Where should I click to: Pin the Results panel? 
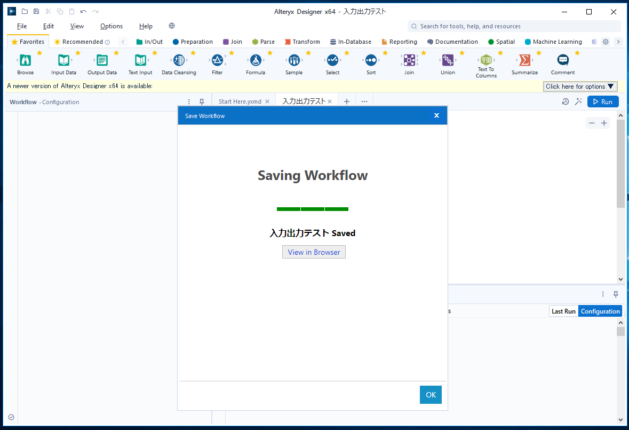click(x=616, y=294)
